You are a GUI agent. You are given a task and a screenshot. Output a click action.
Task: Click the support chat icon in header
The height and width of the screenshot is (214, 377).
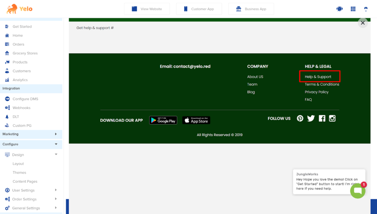[x=339, y=9]
